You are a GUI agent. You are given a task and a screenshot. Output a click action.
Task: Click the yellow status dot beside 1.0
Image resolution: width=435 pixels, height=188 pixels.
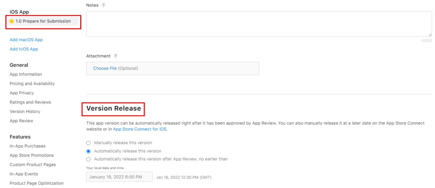(11, 21)
